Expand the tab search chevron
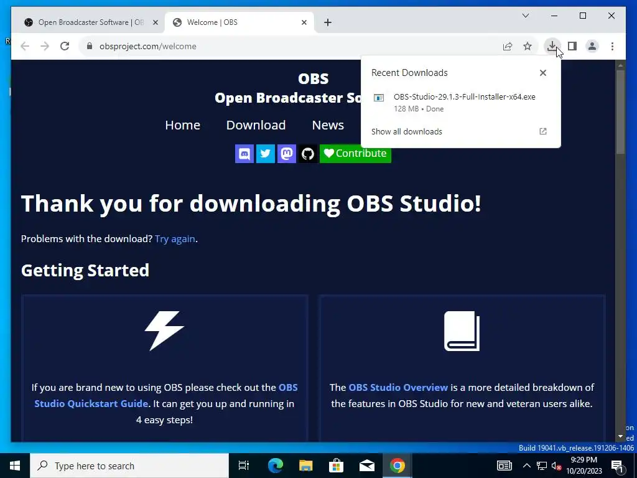 [x=525, y=16]
